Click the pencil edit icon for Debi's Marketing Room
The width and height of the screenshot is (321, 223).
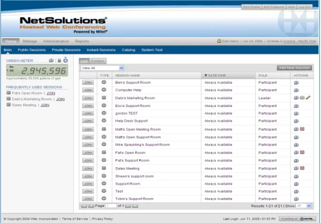(308, 98)
